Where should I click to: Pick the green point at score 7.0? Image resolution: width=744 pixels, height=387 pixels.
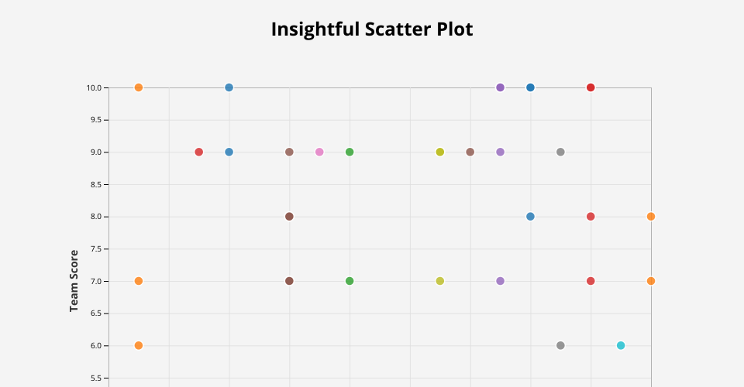coord(350,281)
